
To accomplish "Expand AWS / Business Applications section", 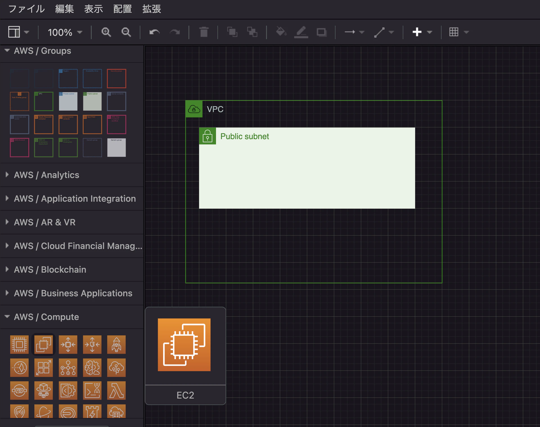I will pyautogui.click(x=72, y=293).
